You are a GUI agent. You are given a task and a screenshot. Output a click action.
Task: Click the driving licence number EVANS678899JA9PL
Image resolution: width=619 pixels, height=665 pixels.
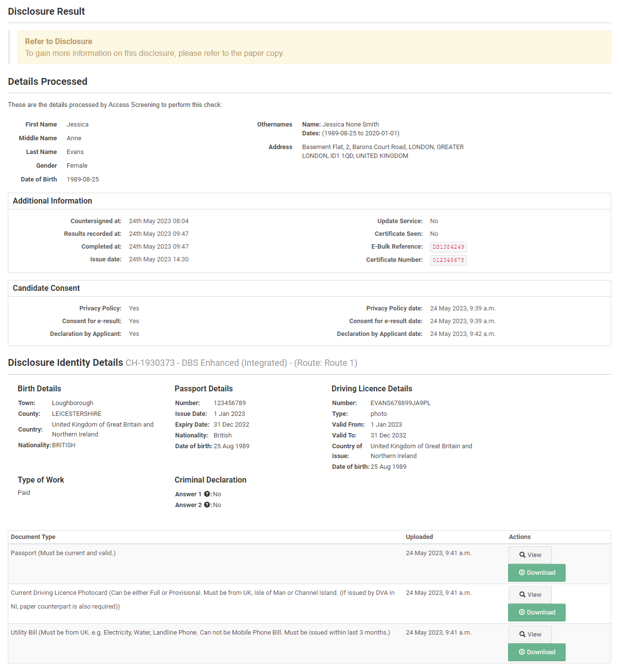(400, 403)
